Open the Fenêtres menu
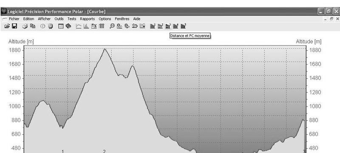This screenshot has height=153, width=340. (x=122, y=19)
